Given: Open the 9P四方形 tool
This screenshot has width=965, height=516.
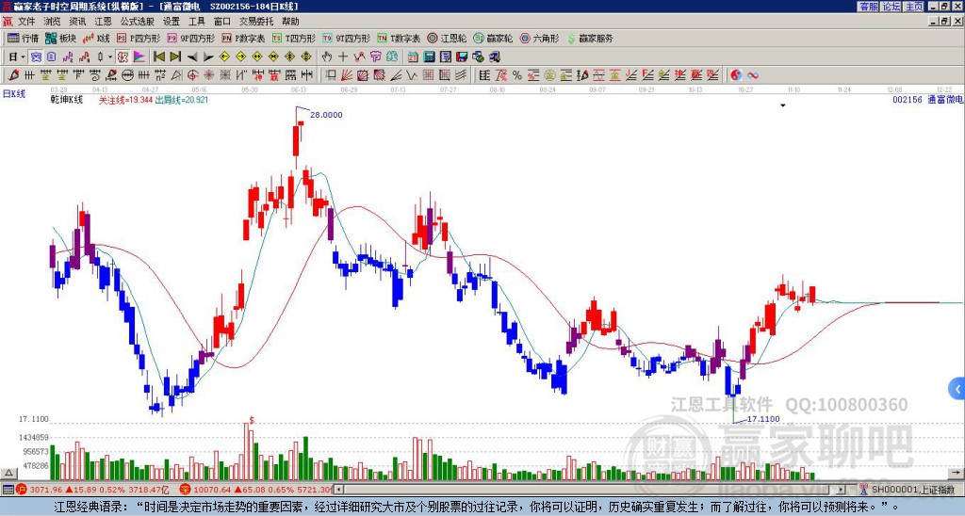Looking at the screenshot, I should tap(190, 38).
